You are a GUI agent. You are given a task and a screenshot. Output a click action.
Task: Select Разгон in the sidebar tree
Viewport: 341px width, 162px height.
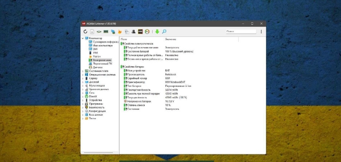click(x=97, y=56)
